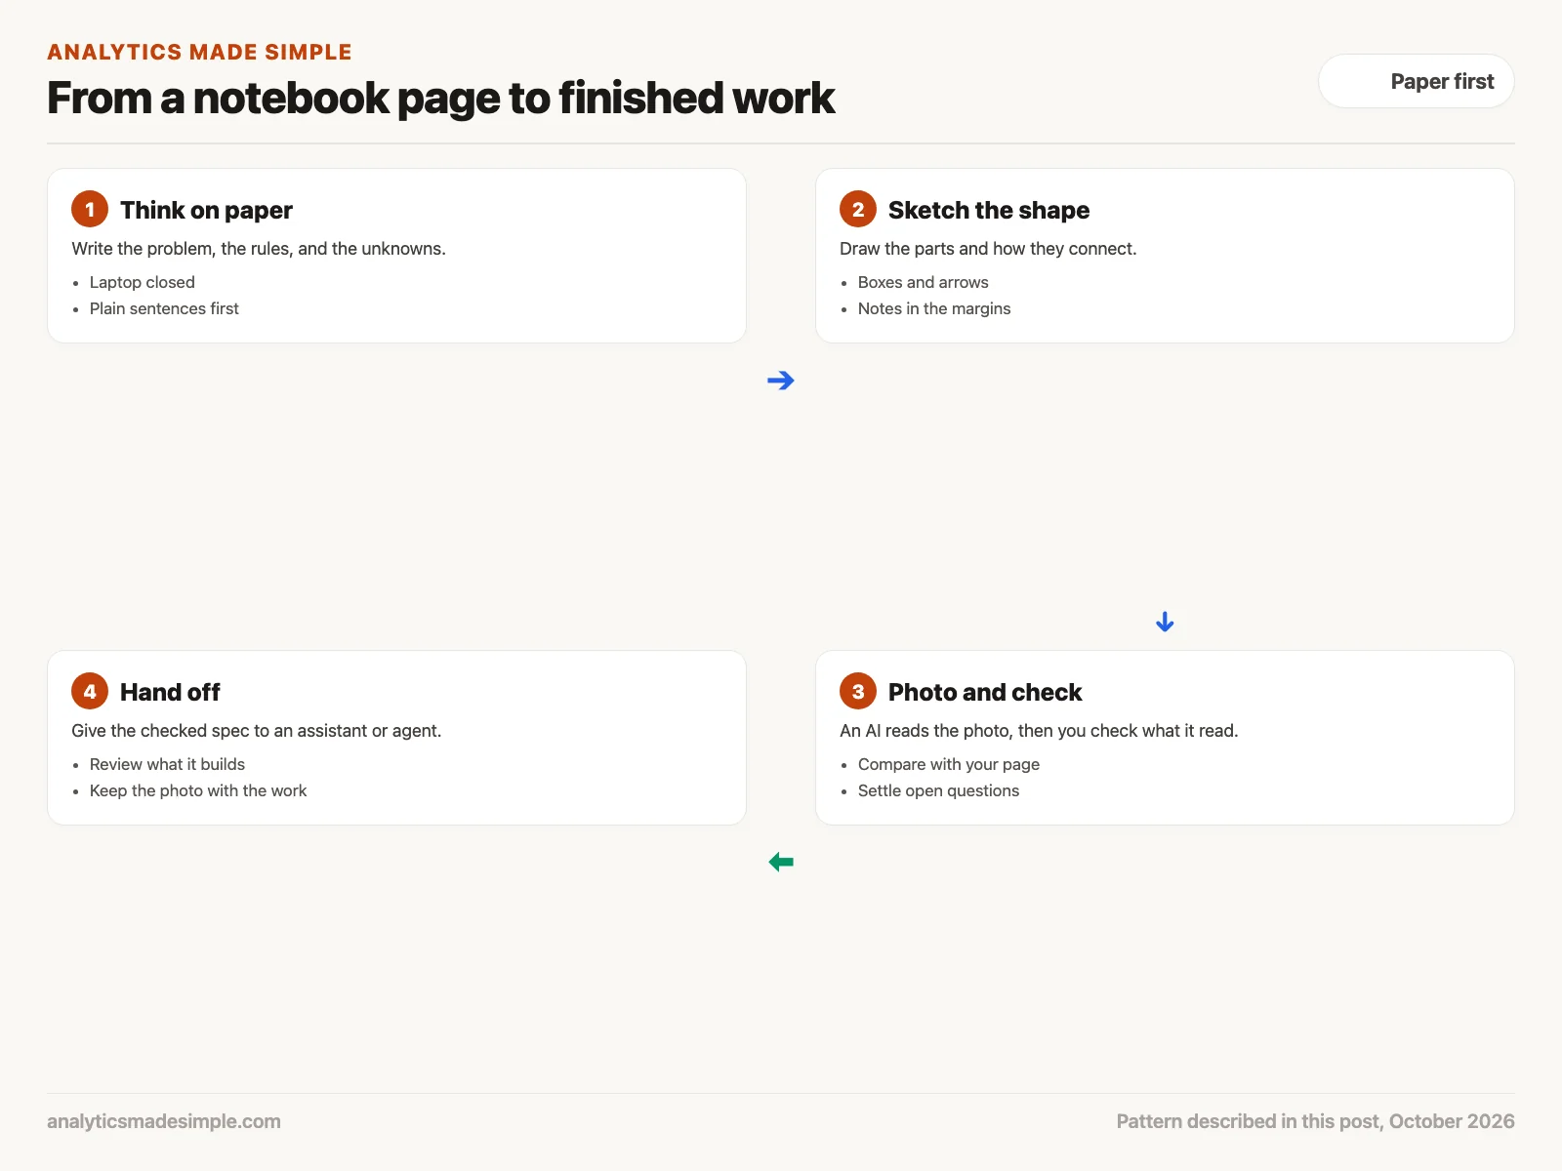Click 'Draw the parts and how they connect.'

point(988,249)
